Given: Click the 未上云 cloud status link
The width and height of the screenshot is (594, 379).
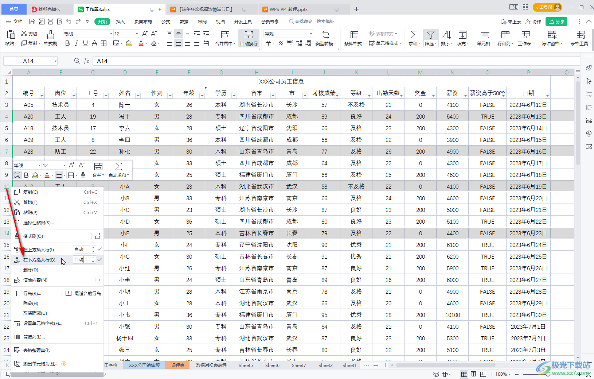Looking at the screenshot, I should (x=511, y=22).
